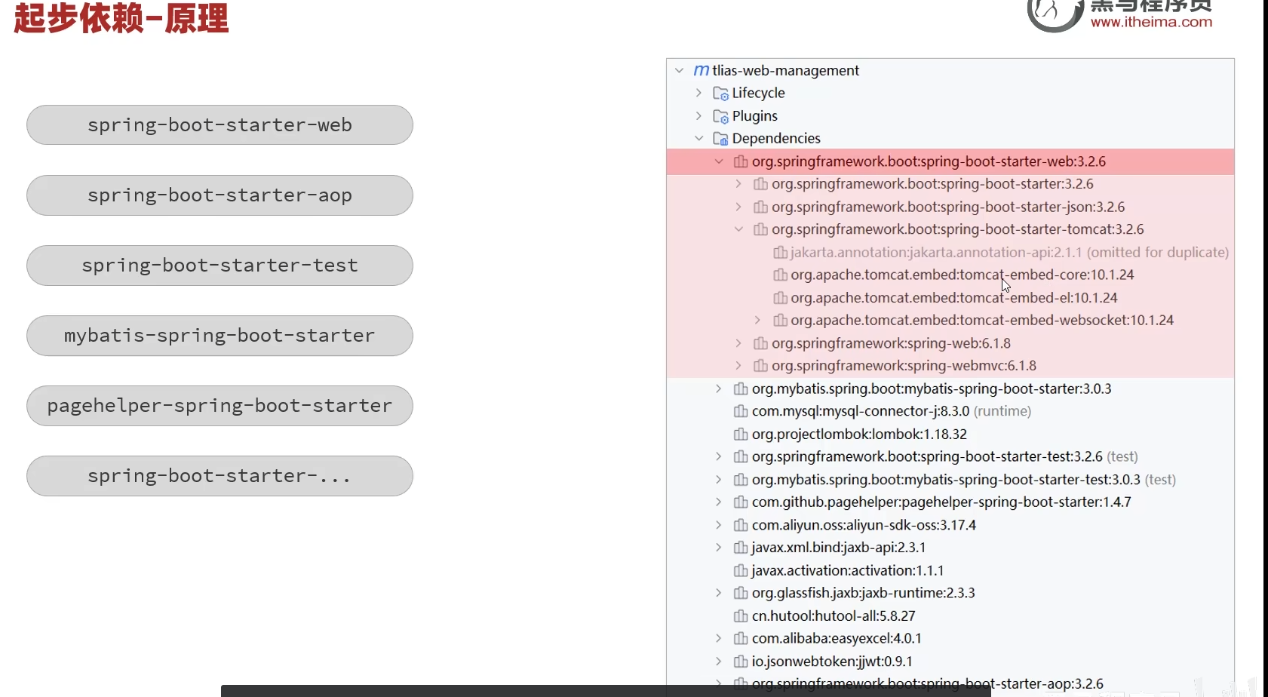The height and width of the screenshot is (697, 1268).
Task: Collapse spring-boot-starter-web:3.2.6 dependency
Action: [719, 161]
